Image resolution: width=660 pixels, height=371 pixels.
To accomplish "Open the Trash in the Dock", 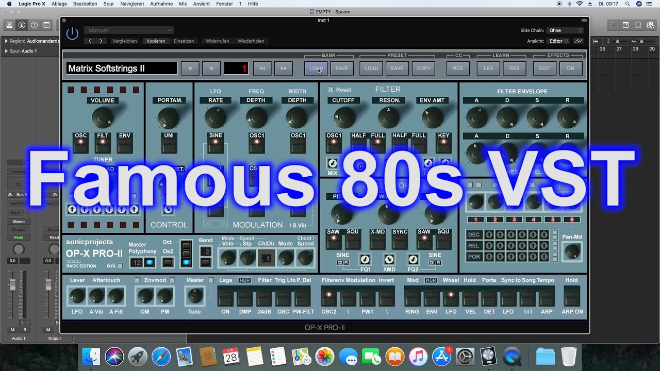I will (x=569, y=357).
